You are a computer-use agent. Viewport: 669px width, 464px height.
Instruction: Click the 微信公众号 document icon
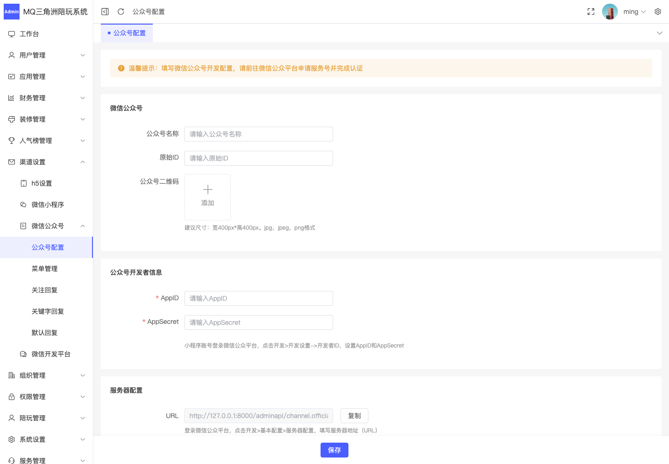(x=24, y=226)
